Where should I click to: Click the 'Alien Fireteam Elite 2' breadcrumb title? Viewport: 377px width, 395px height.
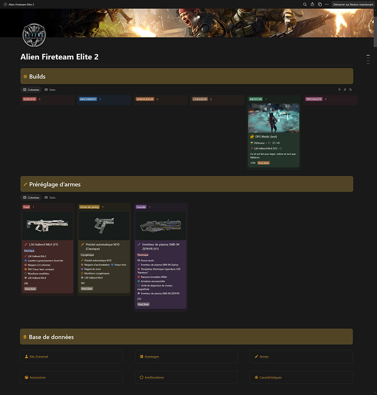[21, 4]
